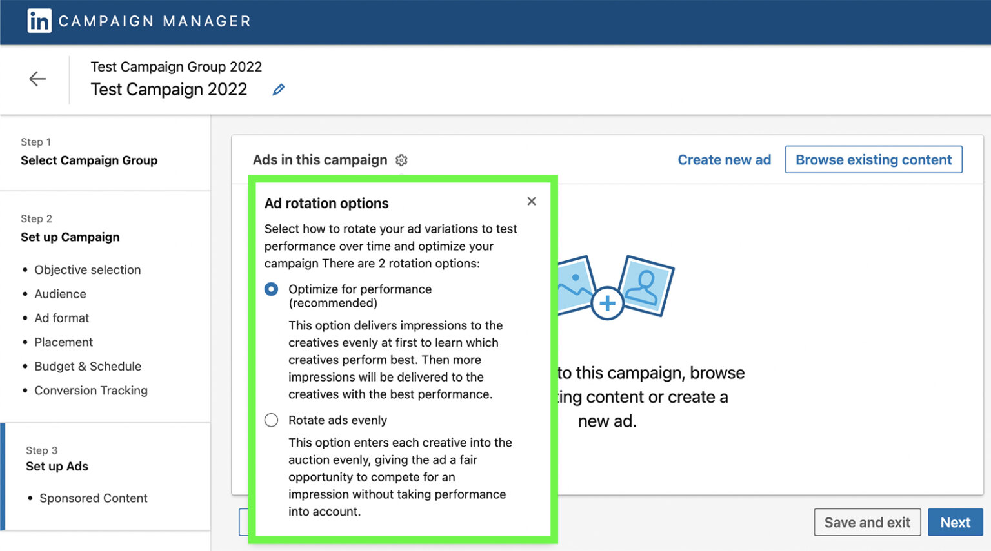Go to Ad format section
The height and width of the screenshot is (551, 991).
[x=62, y=318]
